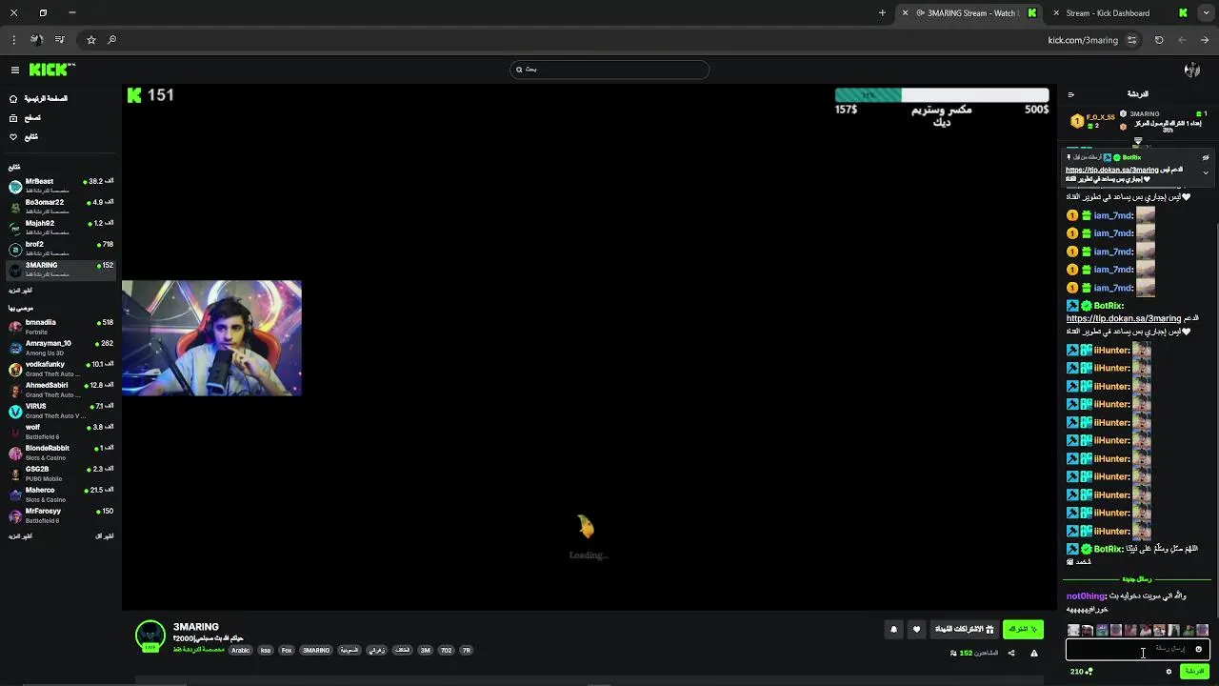Click the not0hing username in chat
Screen dimensions: 1219x686
click(x=1086, y=596)
